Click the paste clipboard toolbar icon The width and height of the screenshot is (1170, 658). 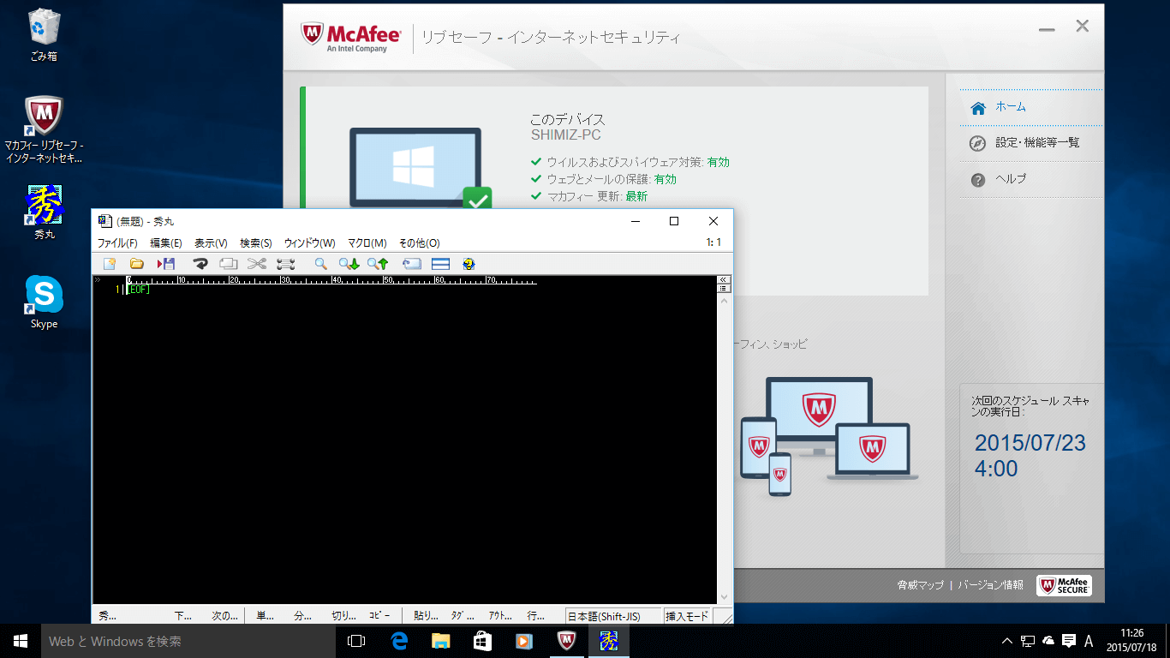[286, 264]
